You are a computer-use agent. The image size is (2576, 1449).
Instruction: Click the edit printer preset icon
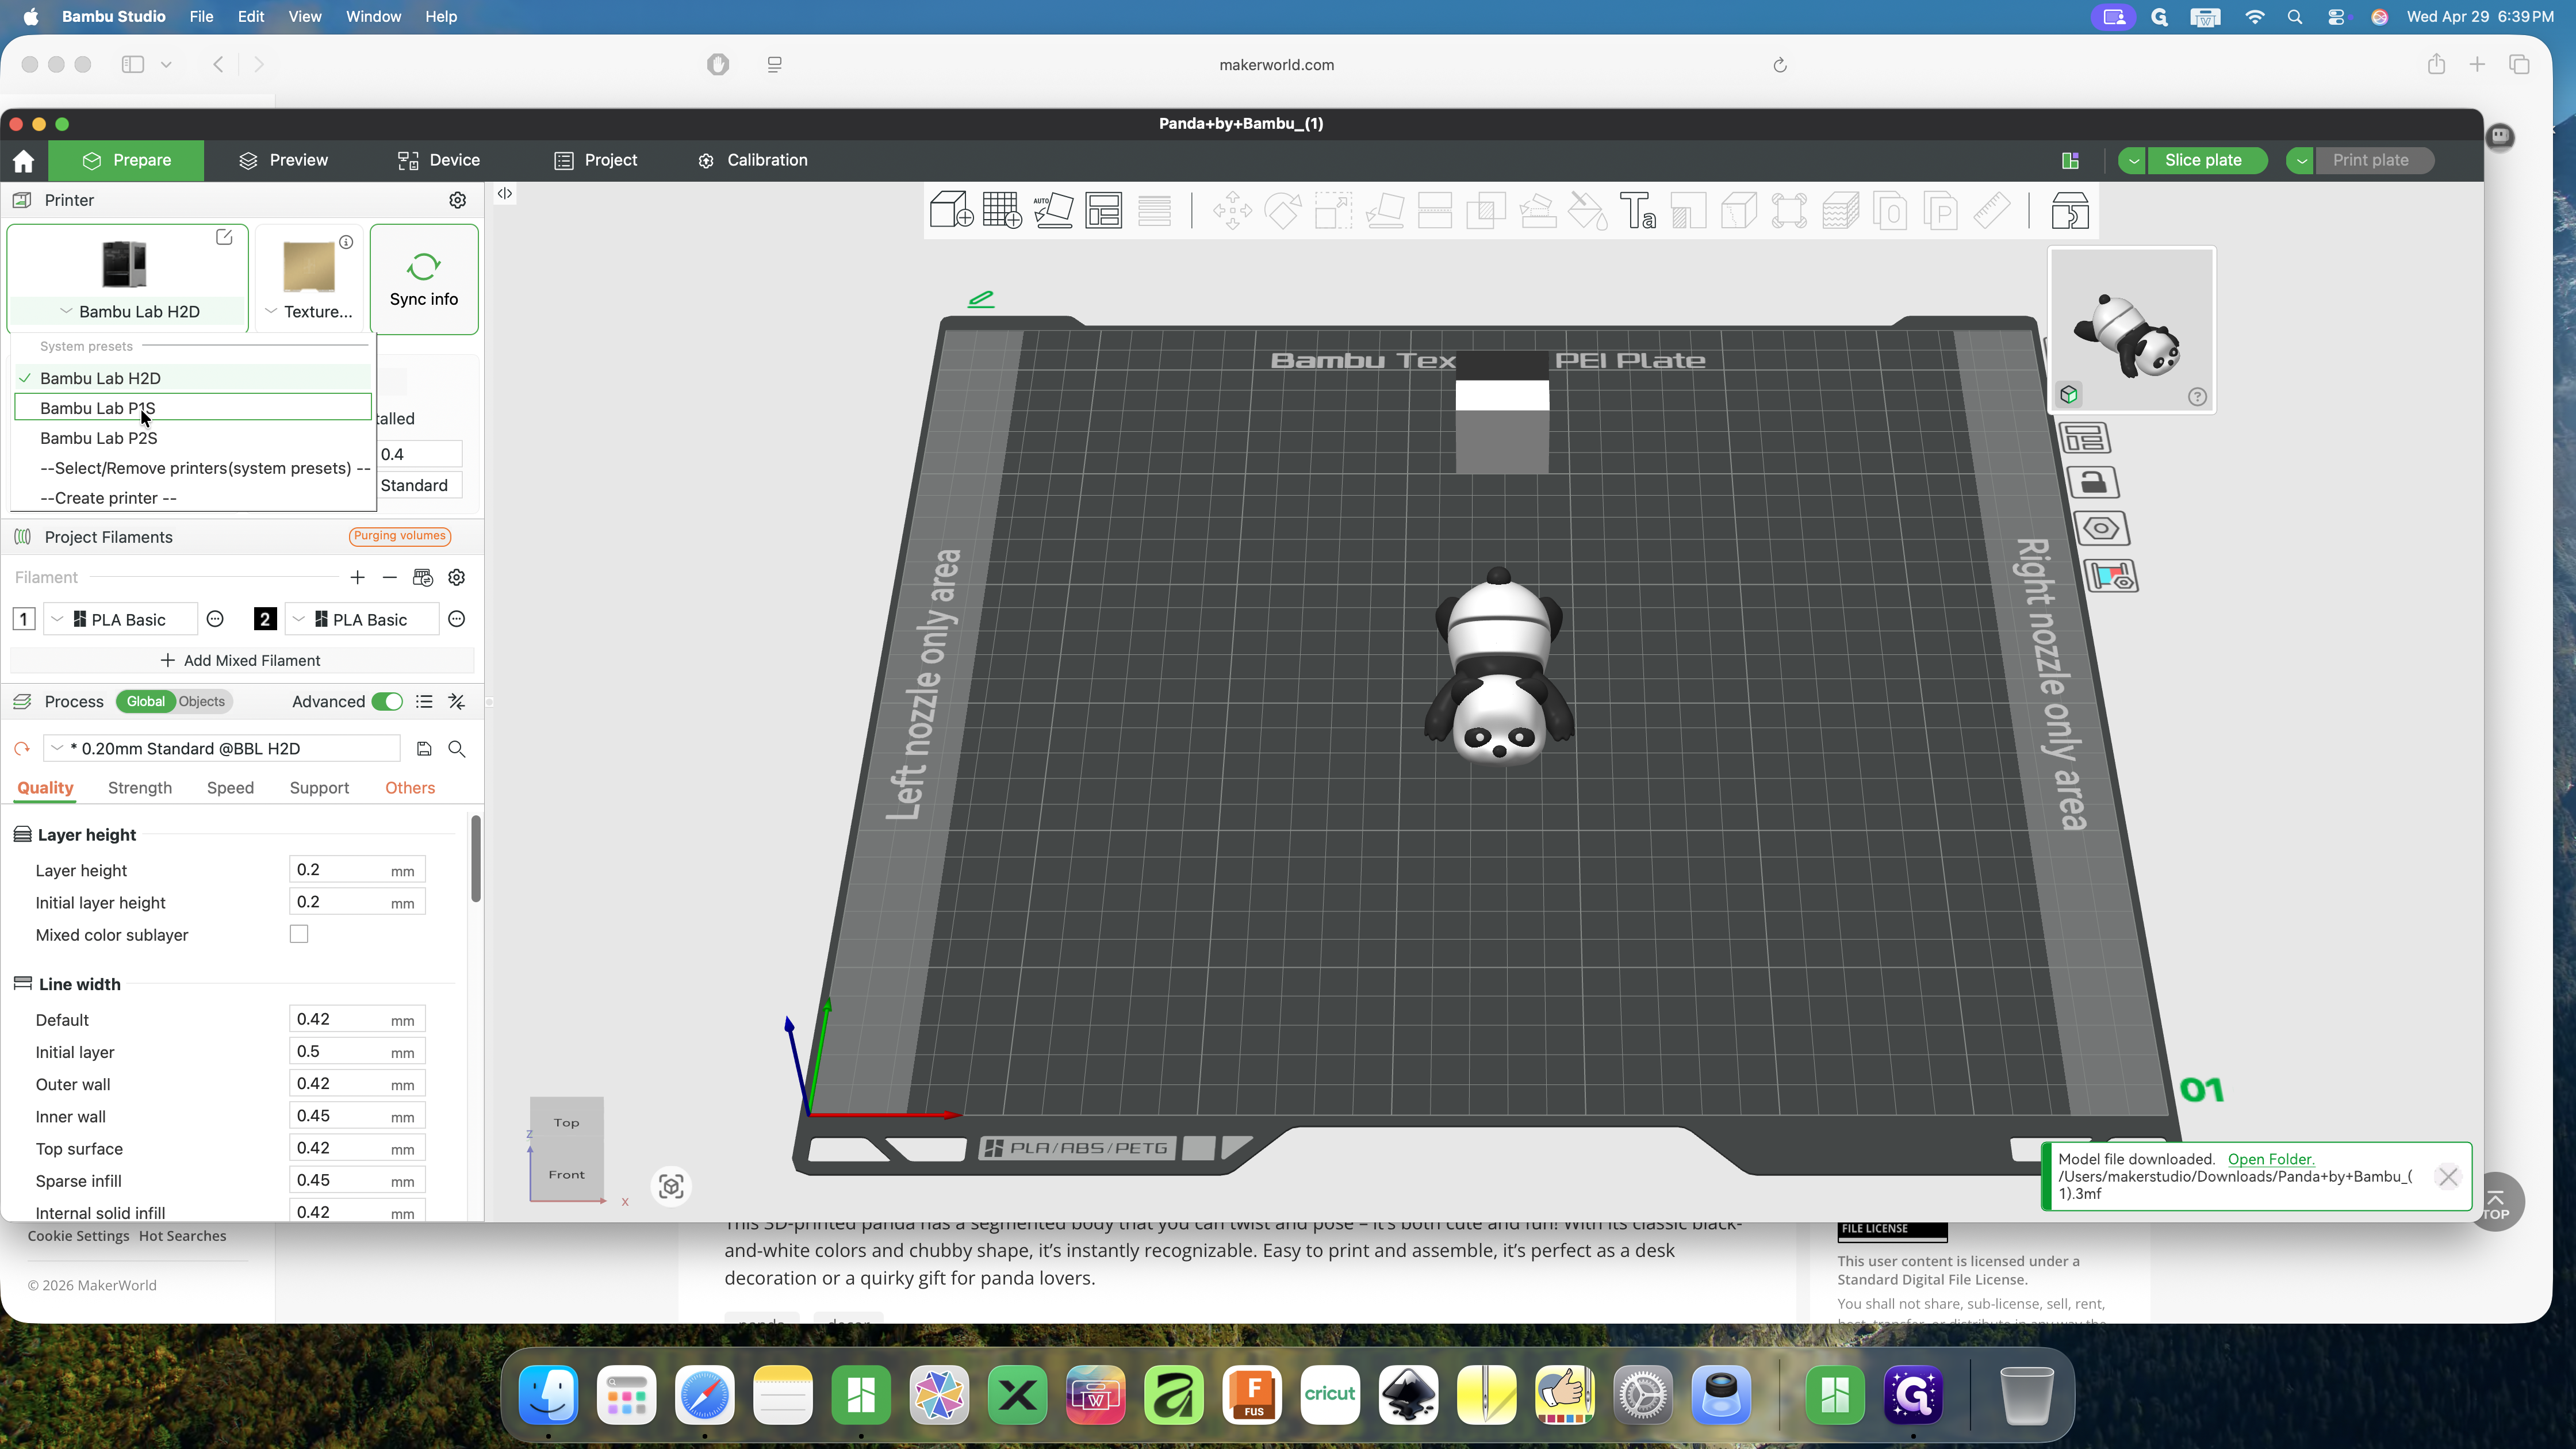224,237
